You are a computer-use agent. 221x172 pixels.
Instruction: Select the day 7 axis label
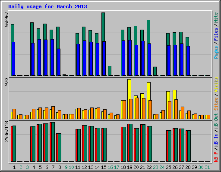(x=53, y=167)
